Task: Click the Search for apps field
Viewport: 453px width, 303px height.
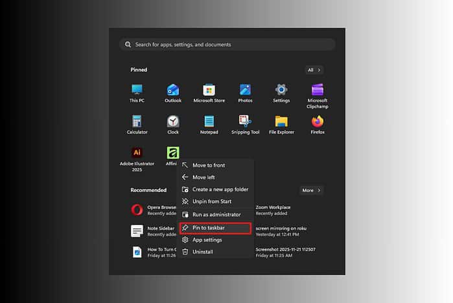Action: [x=227, y=45]
